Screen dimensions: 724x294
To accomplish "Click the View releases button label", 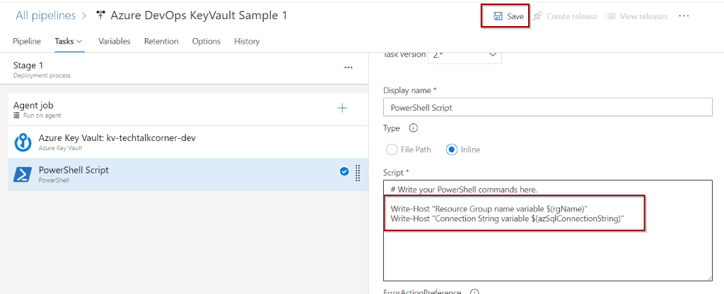I will [x=643, y=16].
